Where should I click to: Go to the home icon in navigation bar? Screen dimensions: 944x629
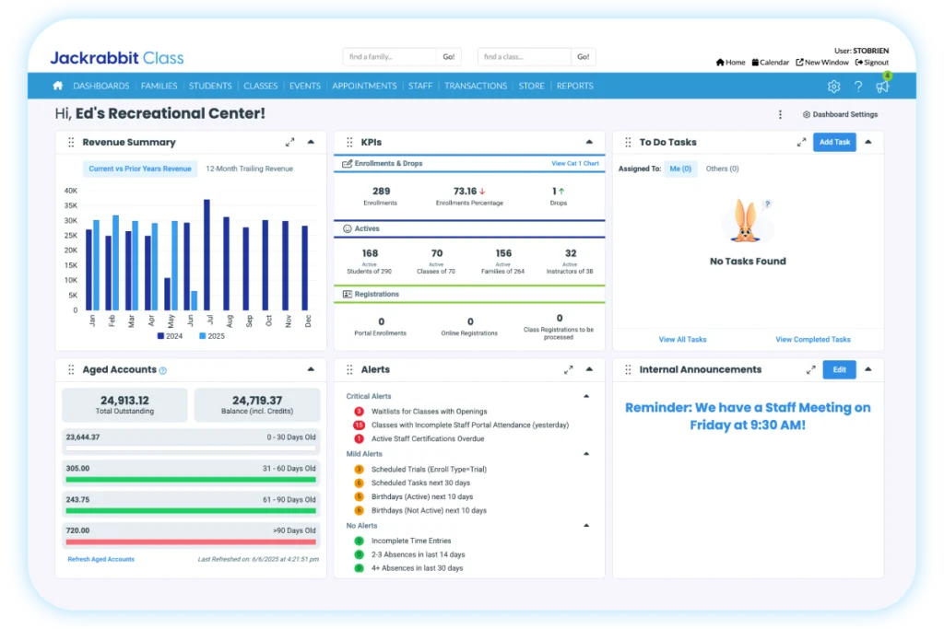(x=58, y=86)
